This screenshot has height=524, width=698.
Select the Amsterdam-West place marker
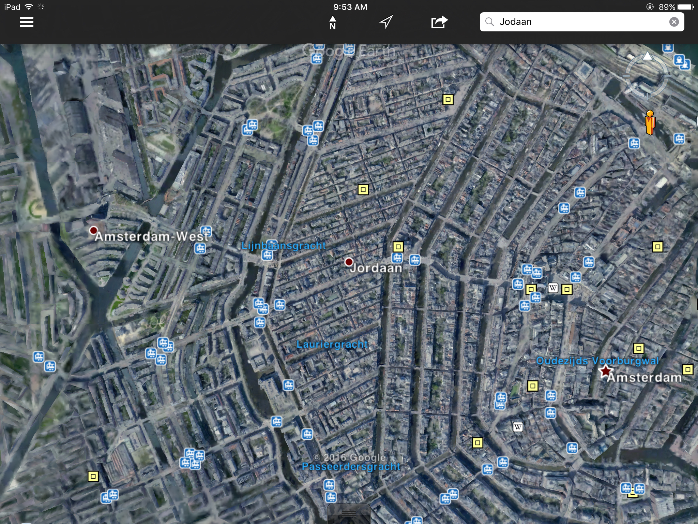93,231
